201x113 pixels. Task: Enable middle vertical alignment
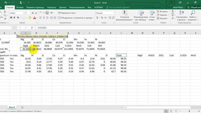click(x=44, y=13)
